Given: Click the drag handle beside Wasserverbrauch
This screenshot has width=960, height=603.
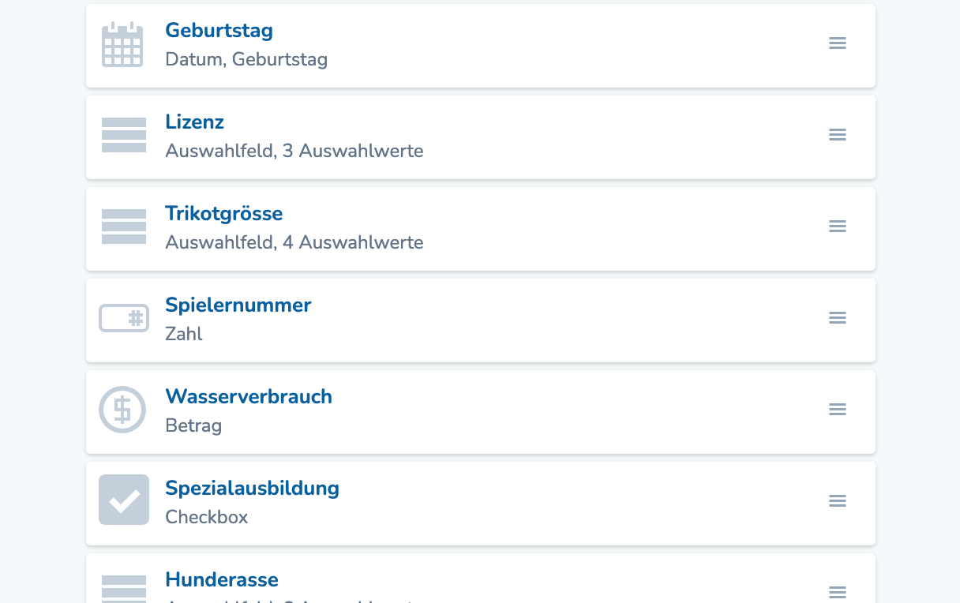Looking at the screenshot, I should tap(837, 410).
